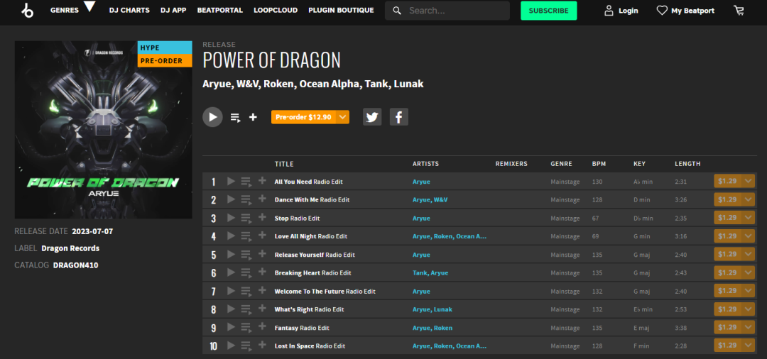767x359 pixels.
Task: Open the shopping cart icon
Action: (739, 10)
